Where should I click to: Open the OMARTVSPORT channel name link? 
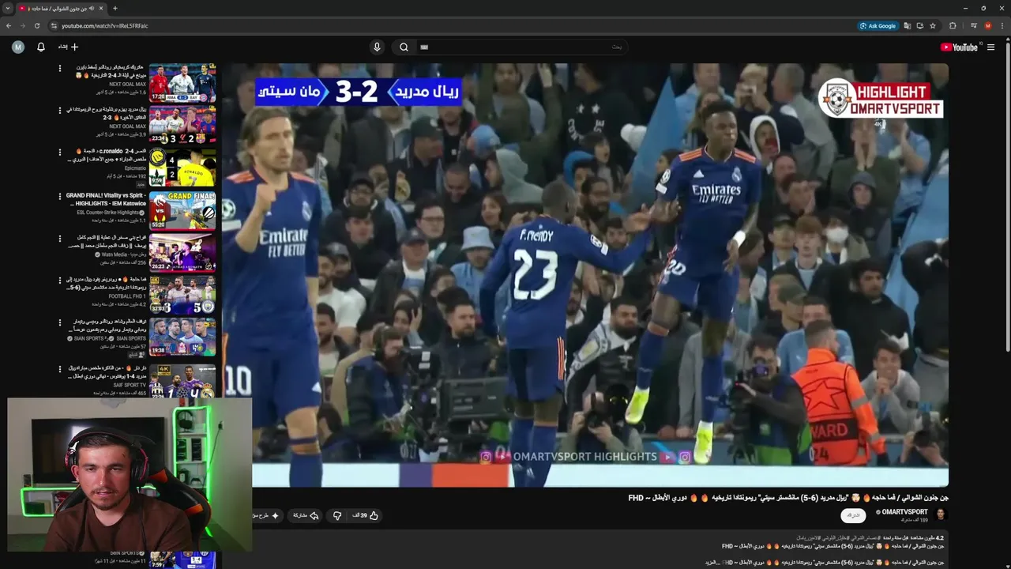click(x=905, y=512)
